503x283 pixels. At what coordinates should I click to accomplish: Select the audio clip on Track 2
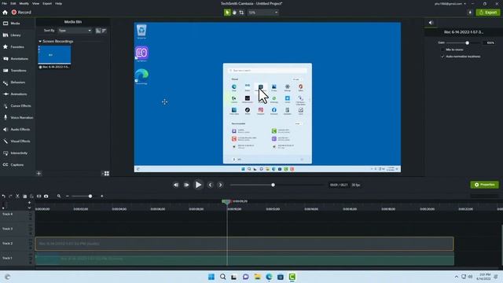tap(244, 244)
